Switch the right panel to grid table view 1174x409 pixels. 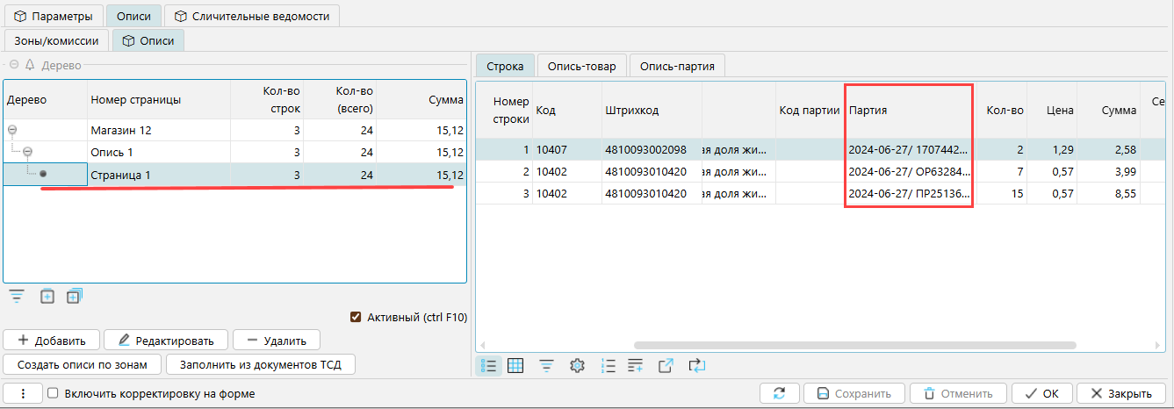[516, 366]
